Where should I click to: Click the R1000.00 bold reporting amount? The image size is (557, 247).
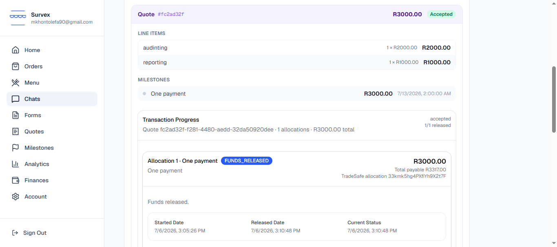tap(437, 62)
